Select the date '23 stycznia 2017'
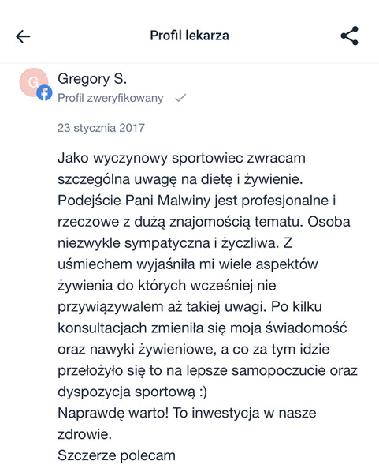 (101, 128)
